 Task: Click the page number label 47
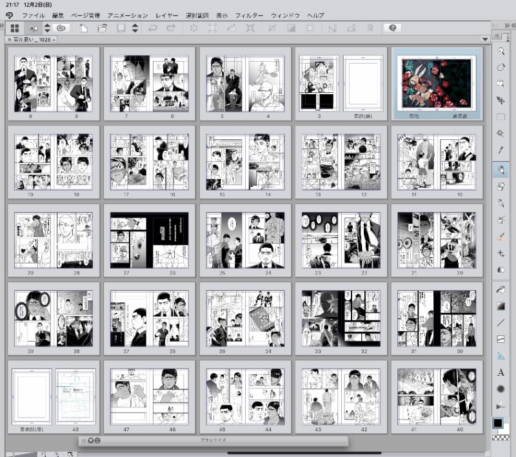click(126, 429)
